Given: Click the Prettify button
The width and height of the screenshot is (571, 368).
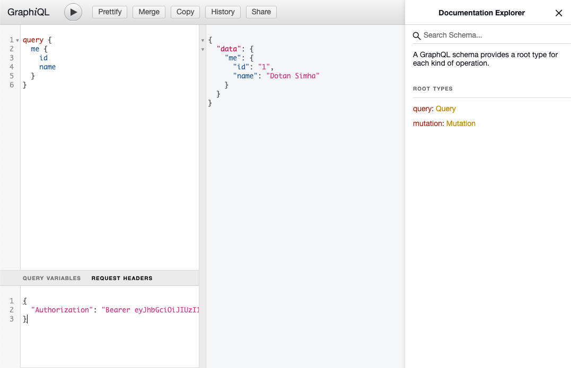Looking at the screenshot, I should 110,12.
